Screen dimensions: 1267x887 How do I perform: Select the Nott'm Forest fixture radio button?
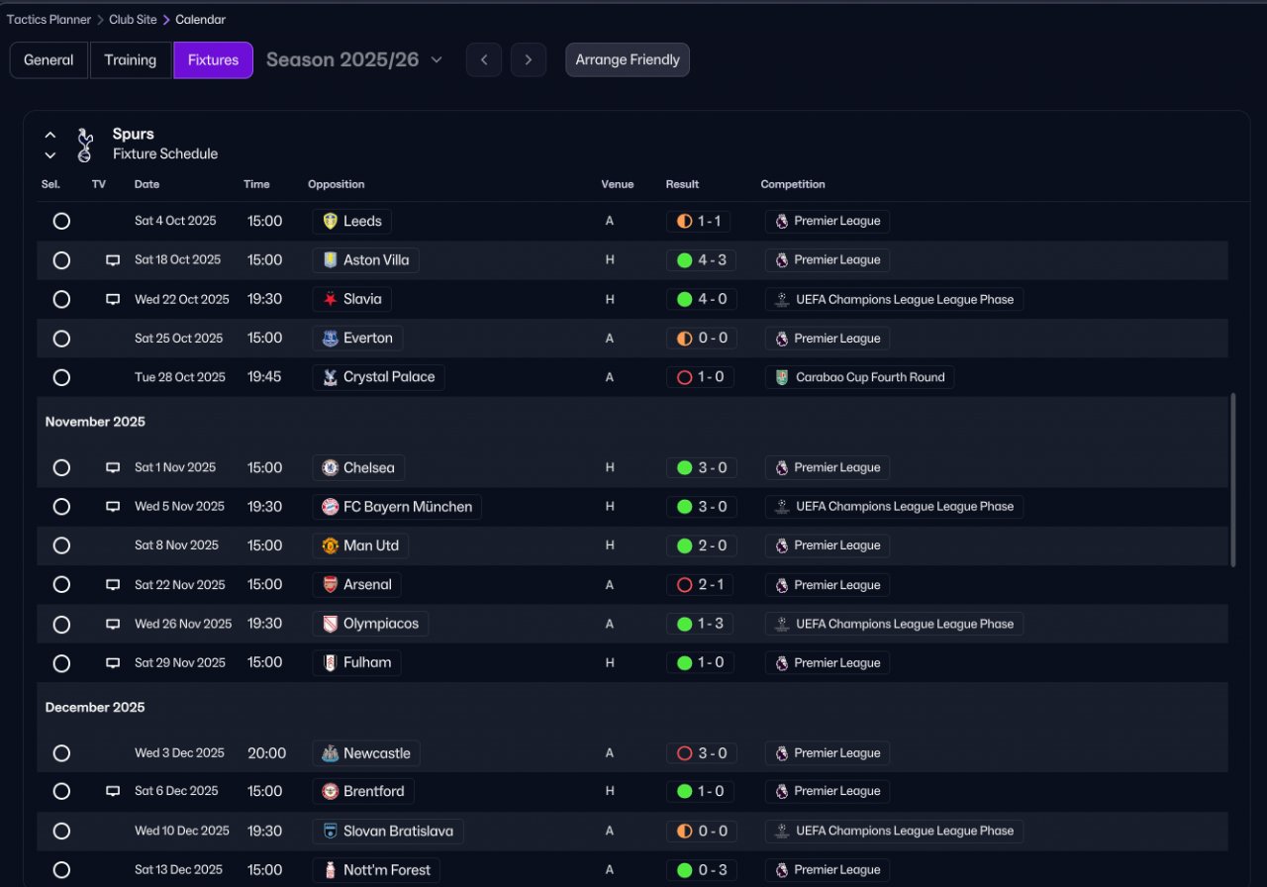[x=61, y=870]
